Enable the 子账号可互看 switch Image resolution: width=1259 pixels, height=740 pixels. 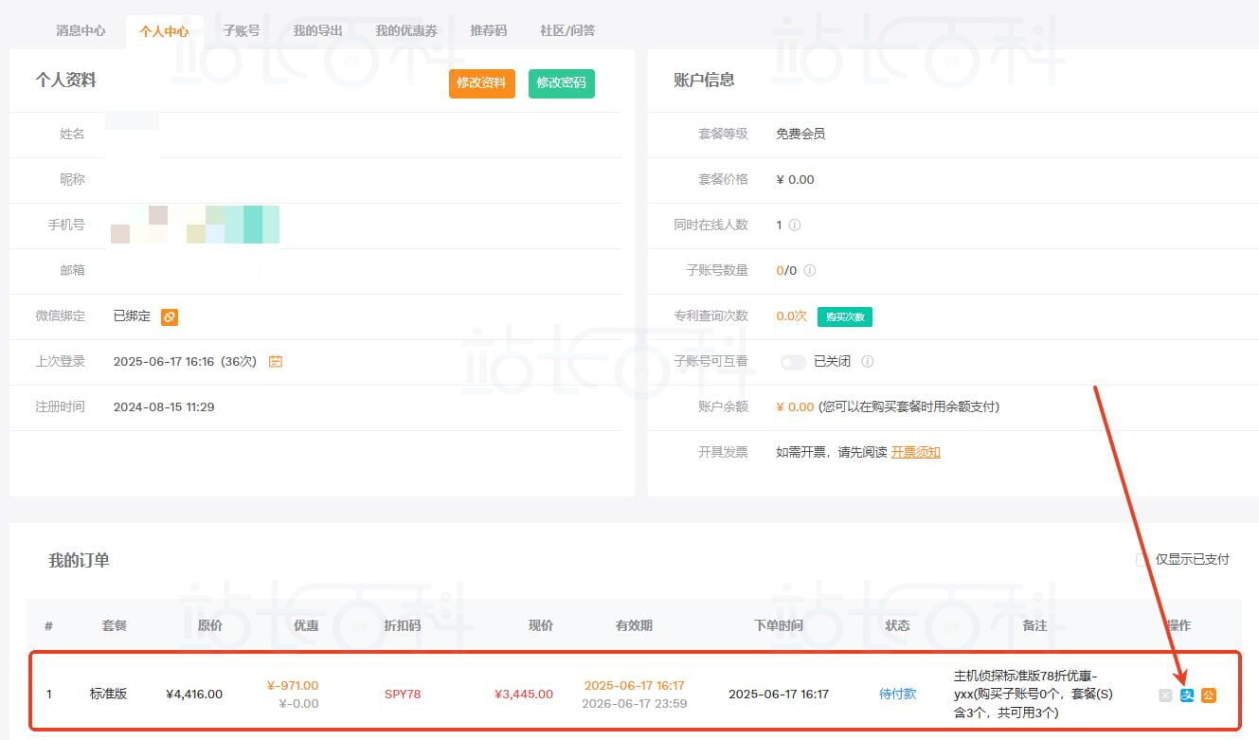click(x=793, y=361)
